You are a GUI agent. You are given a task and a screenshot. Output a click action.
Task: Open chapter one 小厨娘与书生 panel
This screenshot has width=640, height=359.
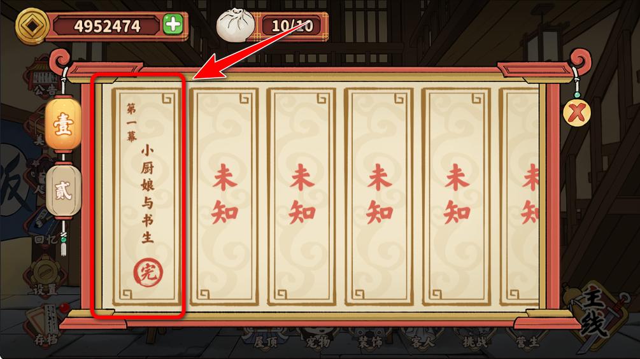pos(146,196)
